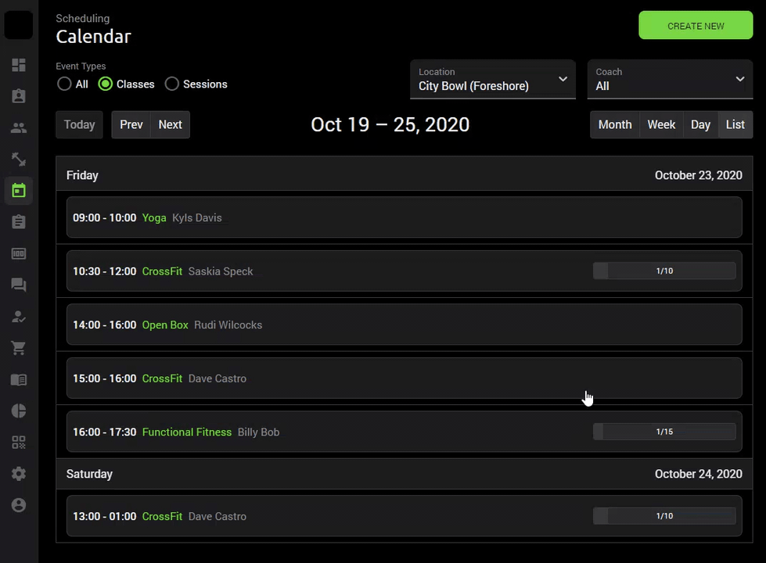This screenshot has height=563, width=766.
Task: Go to previous week with Prev
Action: (x=131, y=125)
